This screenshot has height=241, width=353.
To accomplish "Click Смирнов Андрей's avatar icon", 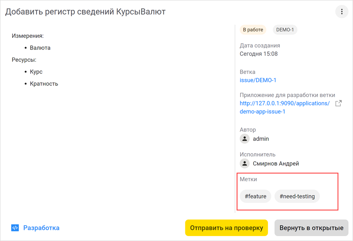I will pyautogui.click(x=244, y=163).
